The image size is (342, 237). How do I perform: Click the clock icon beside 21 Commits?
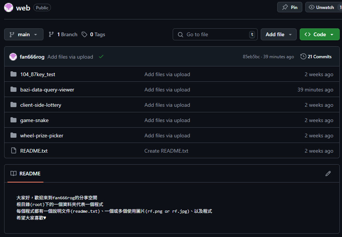pos(303,56)
